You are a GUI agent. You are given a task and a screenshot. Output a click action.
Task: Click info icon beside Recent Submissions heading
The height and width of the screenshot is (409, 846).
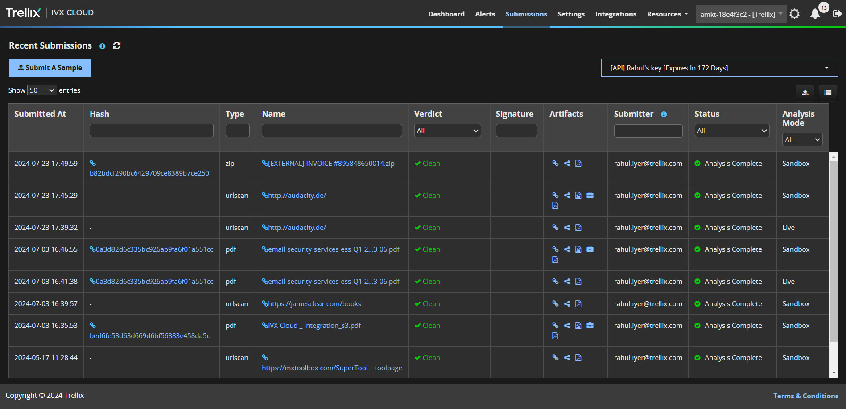pos(103,46)
